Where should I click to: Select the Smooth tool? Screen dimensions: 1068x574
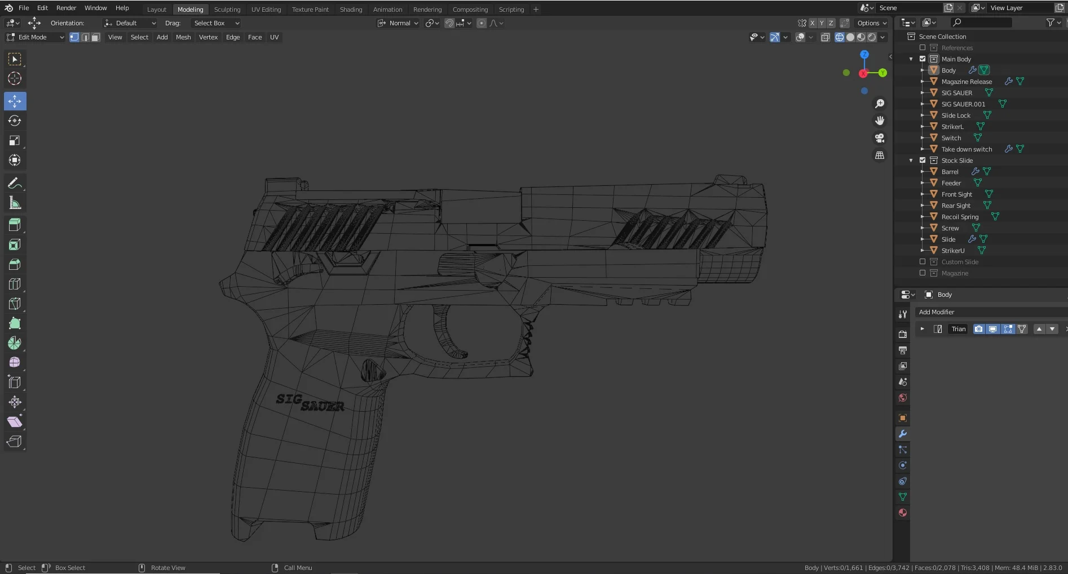[x=15, y=363]
